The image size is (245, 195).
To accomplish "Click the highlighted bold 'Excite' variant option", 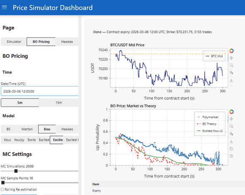I will coord(56,140).
